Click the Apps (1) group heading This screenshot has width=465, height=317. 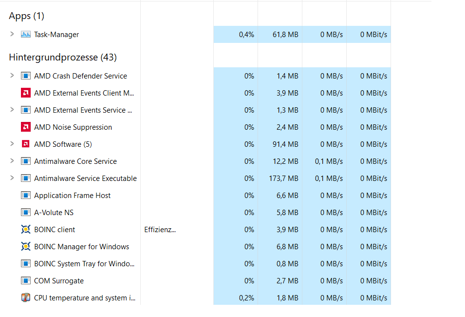coord(26,16)
